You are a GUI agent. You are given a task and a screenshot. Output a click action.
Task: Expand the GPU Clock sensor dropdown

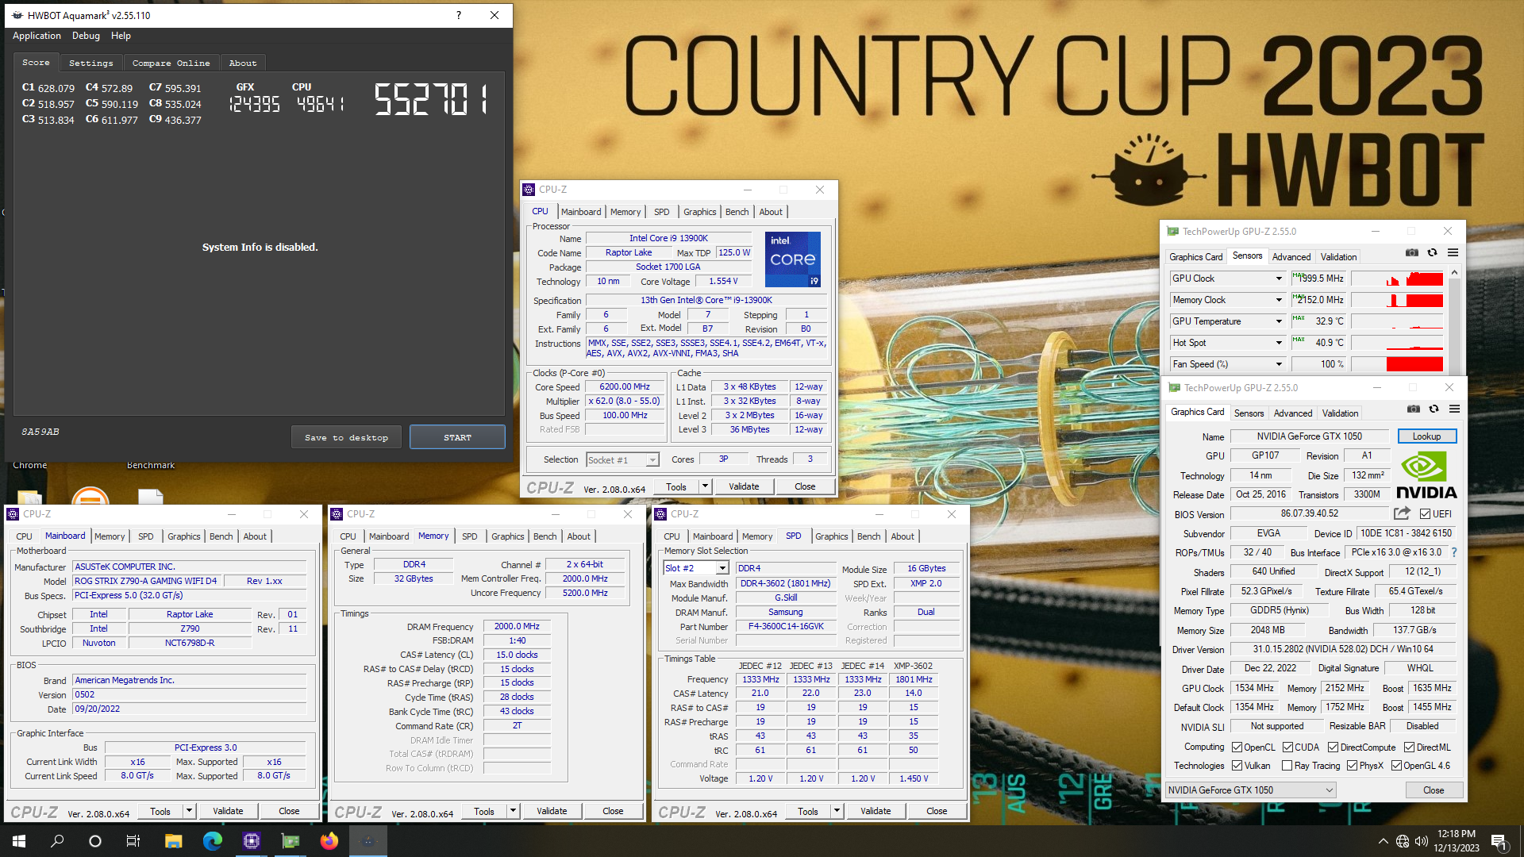(1278, 279)
